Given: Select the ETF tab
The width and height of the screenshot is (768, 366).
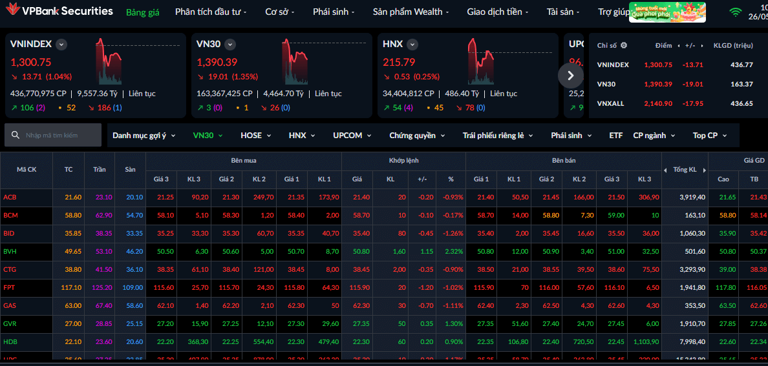Looking at the screenshot, I should coord(615,136).
